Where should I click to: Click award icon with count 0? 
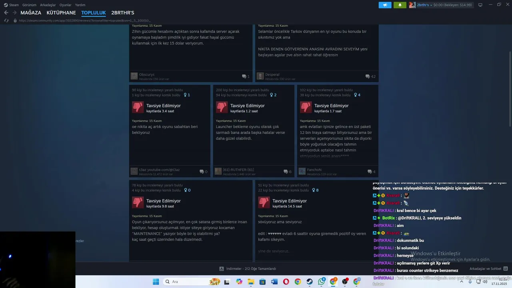pyautogui.click(x=185, y=190)
